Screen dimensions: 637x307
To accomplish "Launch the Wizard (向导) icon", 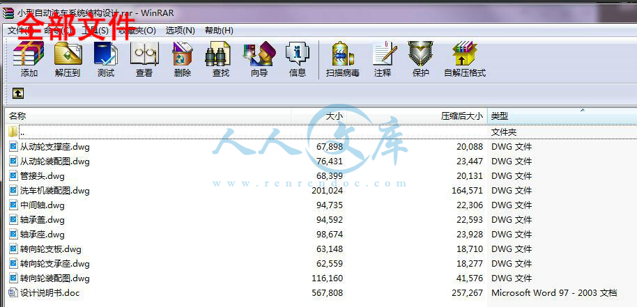I will click(x=259, y=54).
